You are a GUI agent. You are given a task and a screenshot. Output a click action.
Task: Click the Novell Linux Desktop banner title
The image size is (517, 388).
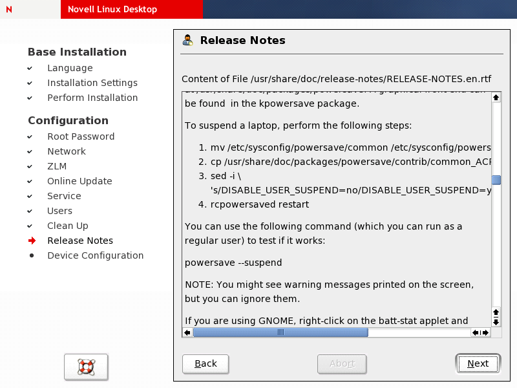[x=112, y=9]
